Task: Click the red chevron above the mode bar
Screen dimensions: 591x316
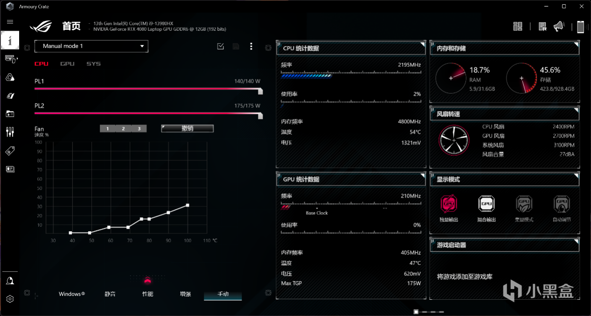Action: click(x=147, y=280)
